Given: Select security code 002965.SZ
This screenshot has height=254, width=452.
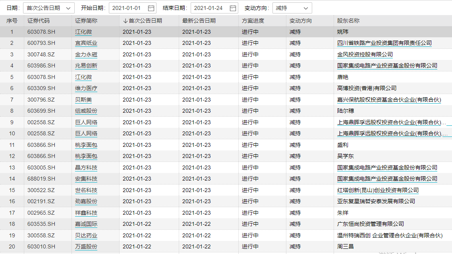Looking at the screenshot, I should point(41,213).
